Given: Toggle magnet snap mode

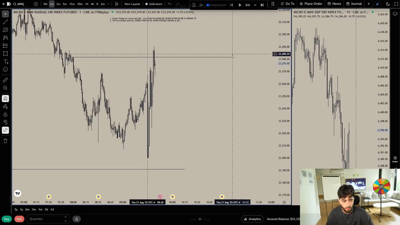Looking at the screenshot, I should click(x=5, y=99).
